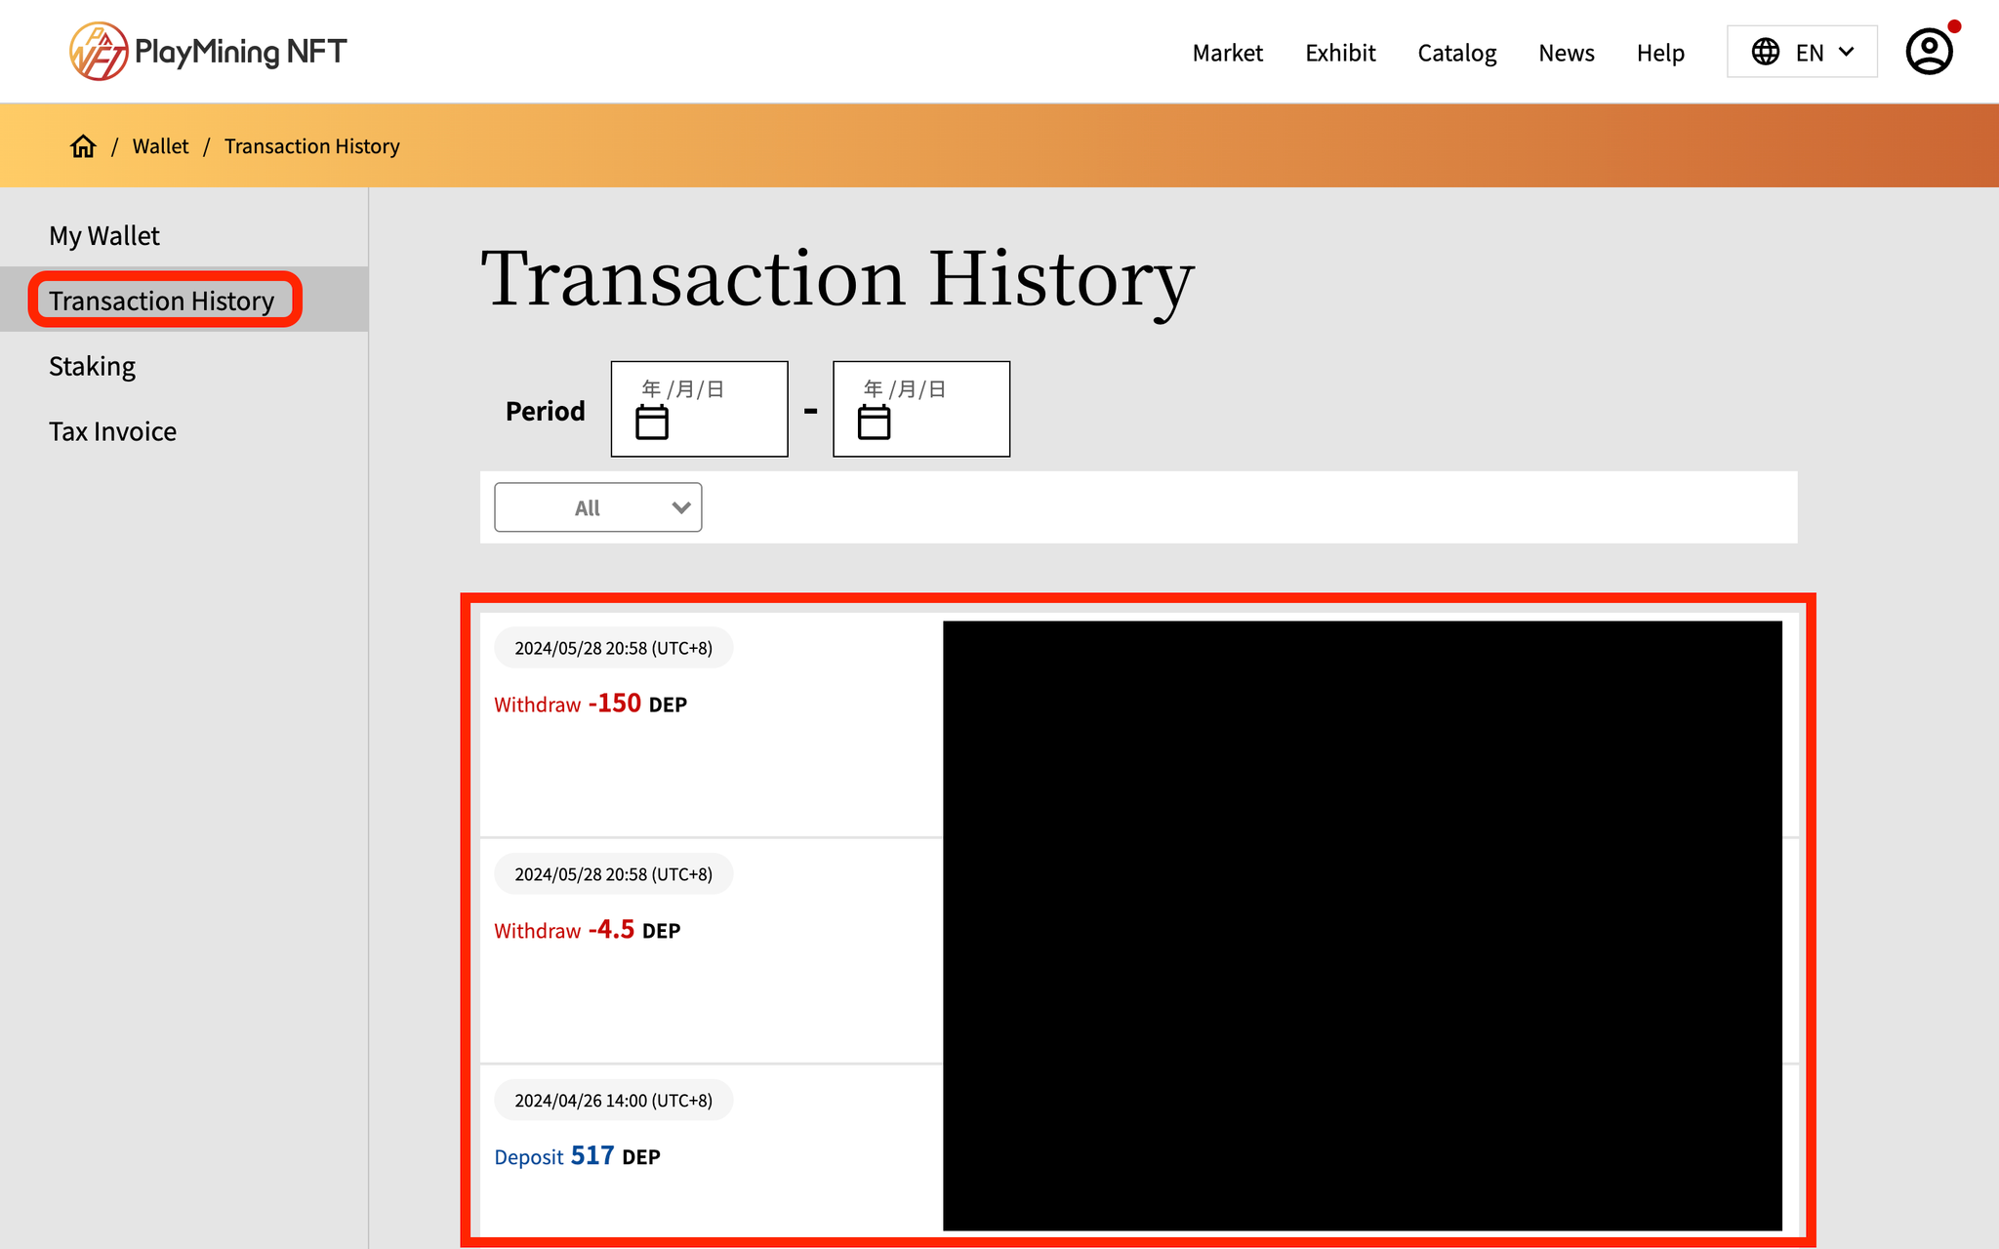Open the user profile icon
Viewport: 1999px width, 1249px height.
(1929, 51)
